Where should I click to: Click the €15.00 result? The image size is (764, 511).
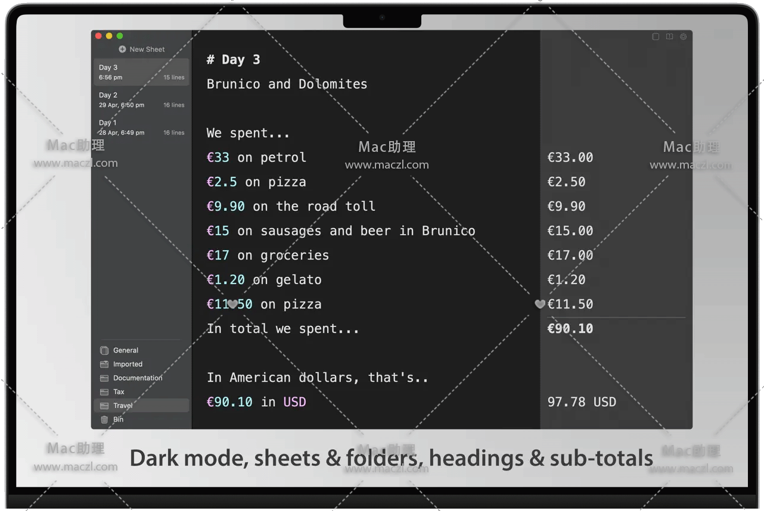pos(570,230)
